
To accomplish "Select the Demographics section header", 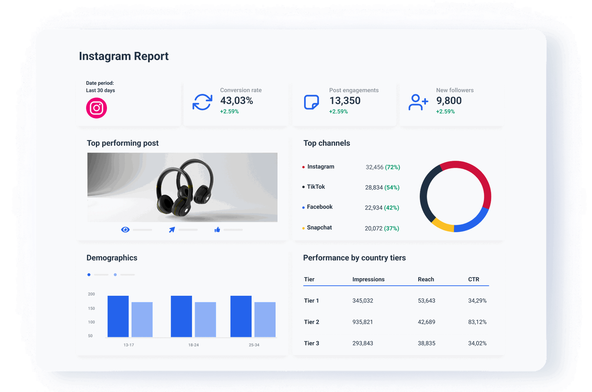I will pyautogui.click(x=112, y=258).
